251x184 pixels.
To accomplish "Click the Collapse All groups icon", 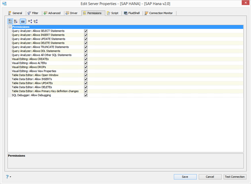I will tap(35, 21).
